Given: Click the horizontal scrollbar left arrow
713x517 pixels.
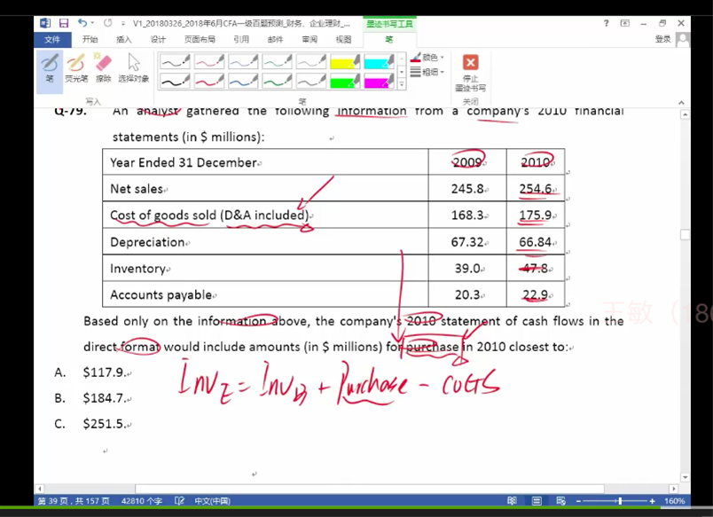Looking at the screenshot, I should click(x=40, y=489).
